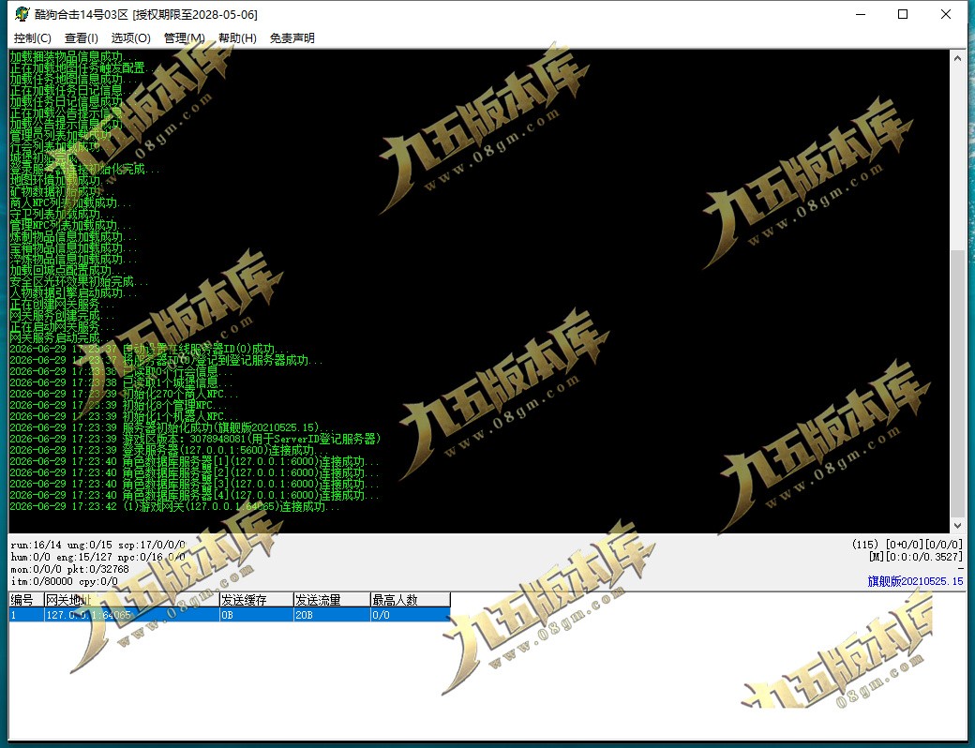Click log line 网关服务启动完成
The width and height of the screenshot is (975, 748).
tap(62, 337)
